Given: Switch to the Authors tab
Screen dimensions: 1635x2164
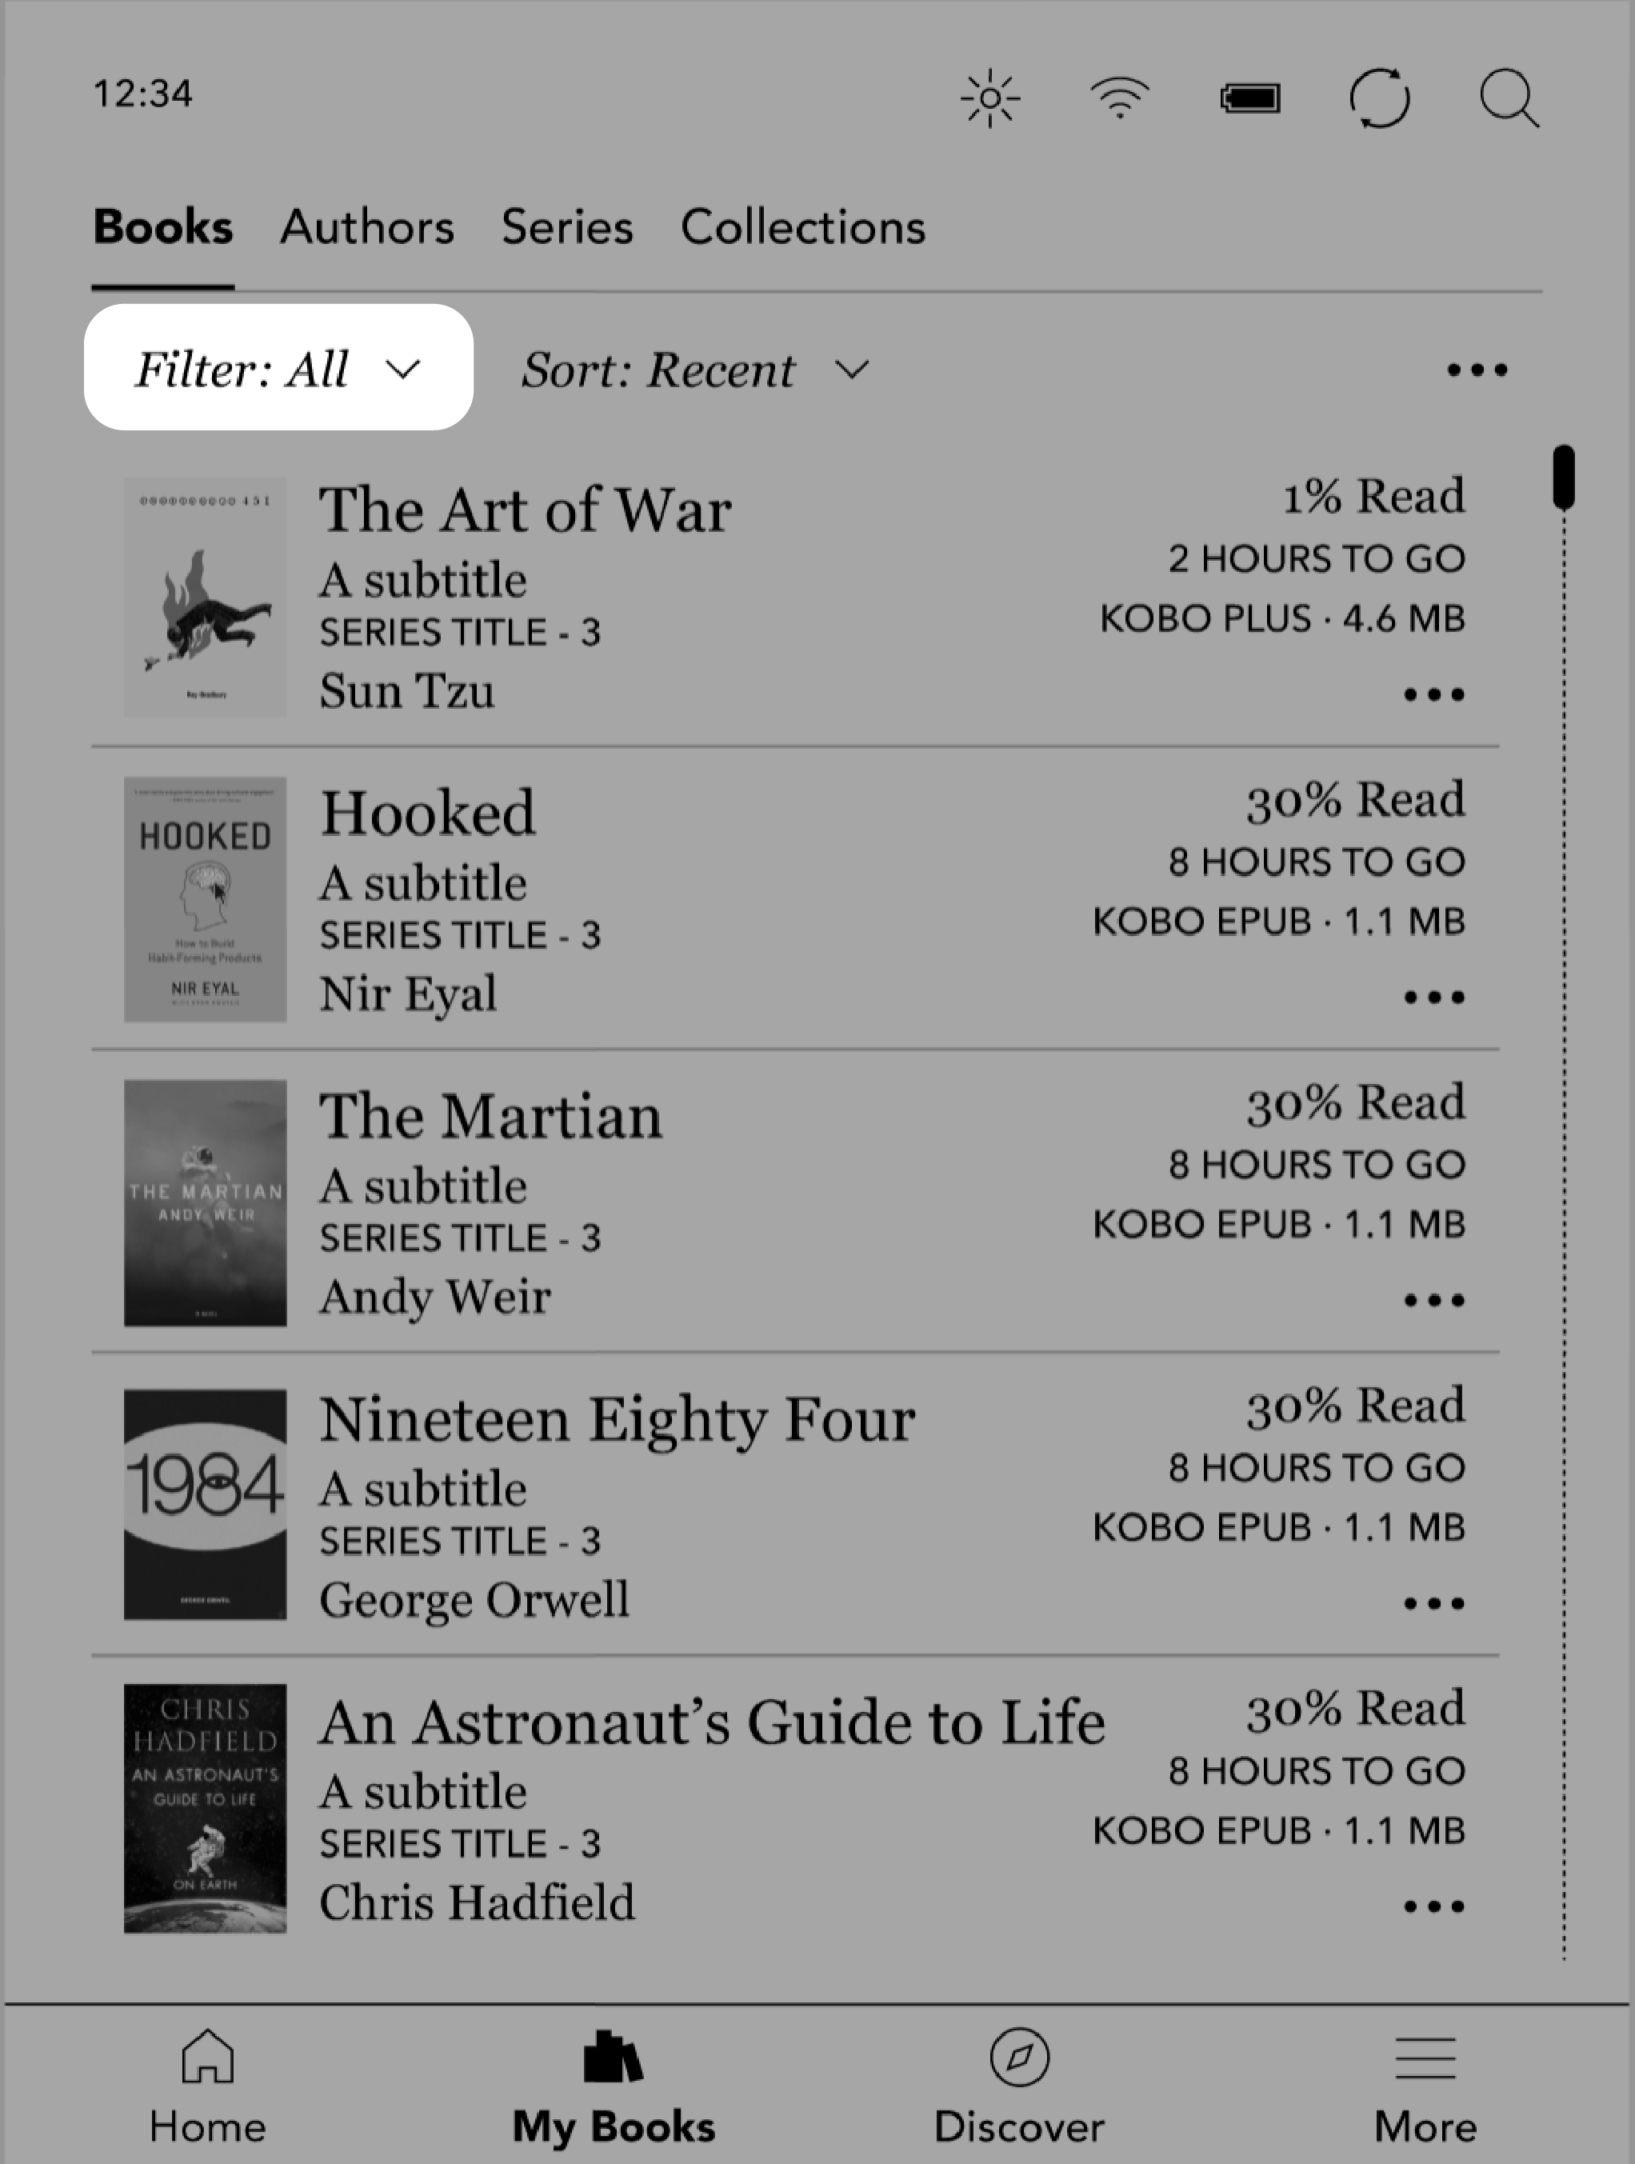Looking at the screenshot, I should [367, 223].
